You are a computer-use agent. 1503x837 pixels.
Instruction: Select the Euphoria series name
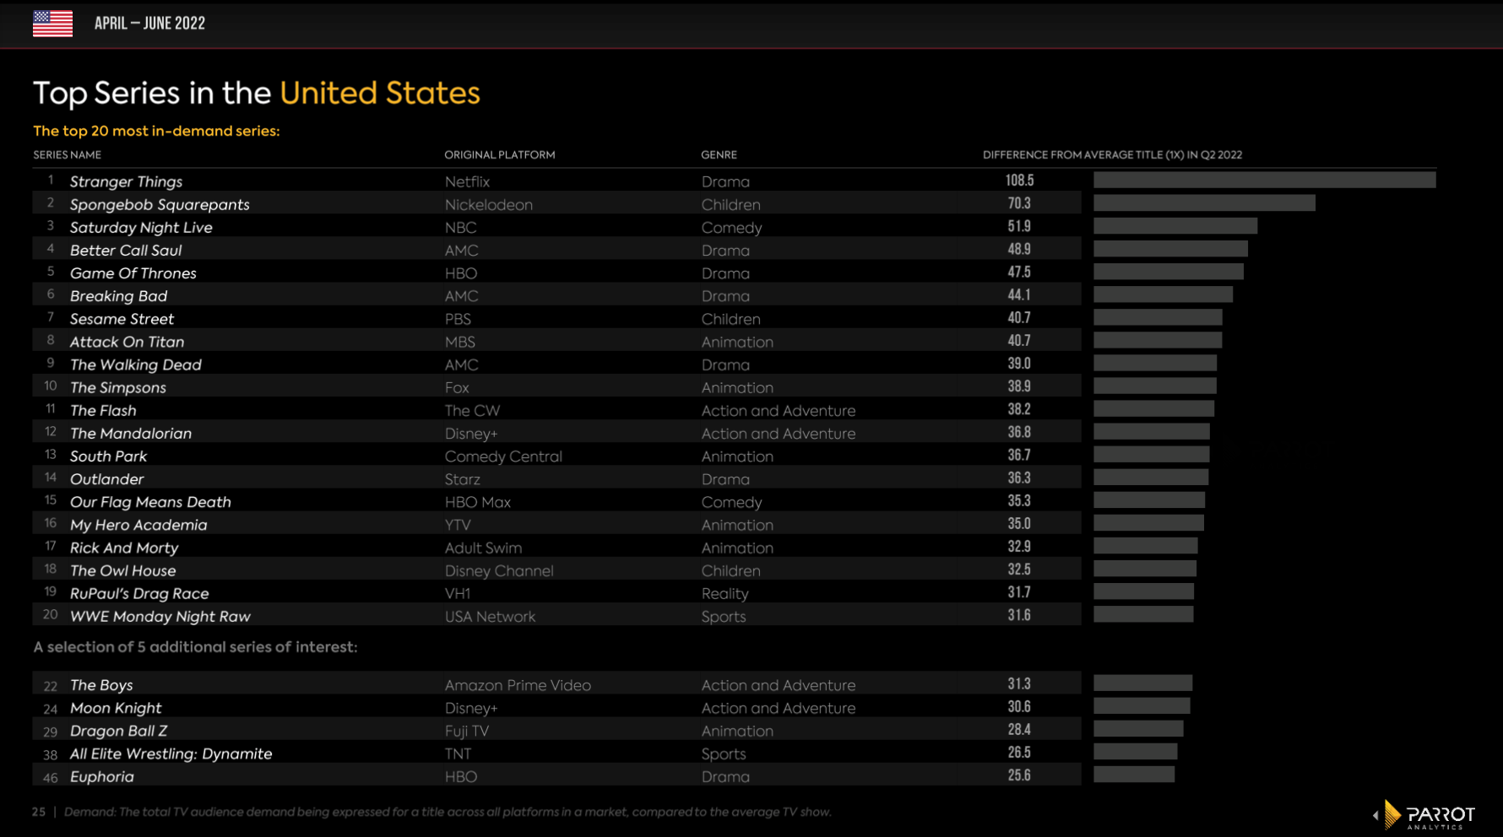tap(102, 776)
